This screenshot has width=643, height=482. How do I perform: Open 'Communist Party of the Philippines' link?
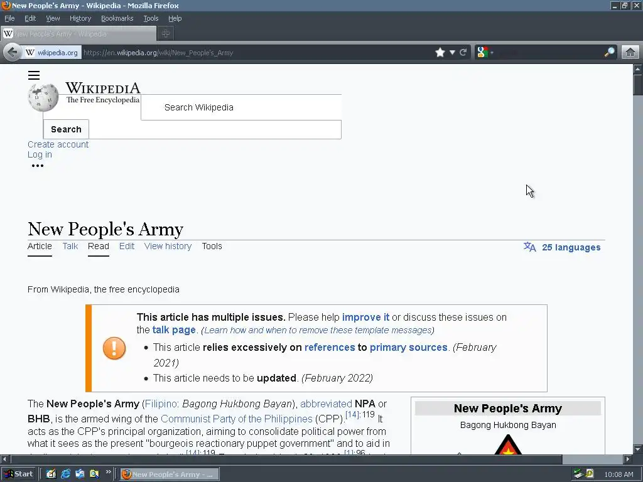[237, 419]
